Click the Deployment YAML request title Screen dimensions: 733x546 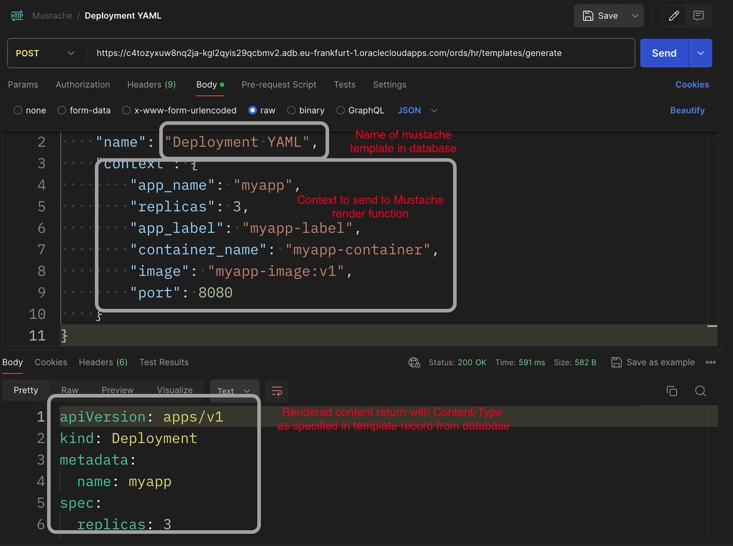pos(123,16)
